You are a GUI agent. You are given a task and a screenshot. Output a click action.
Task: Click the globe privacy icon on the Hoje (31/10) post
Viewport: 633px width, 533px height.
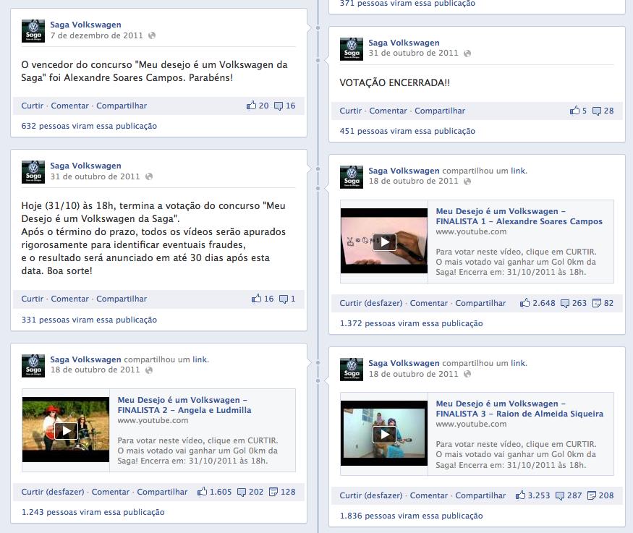pyautogui.click(x=149, y=176)
